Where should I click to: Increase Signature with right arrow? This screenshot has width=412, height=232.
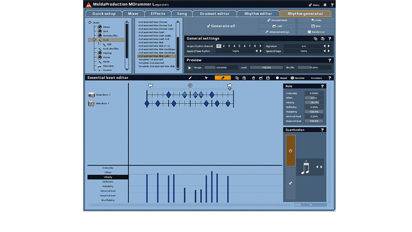[x=329, y=46]
